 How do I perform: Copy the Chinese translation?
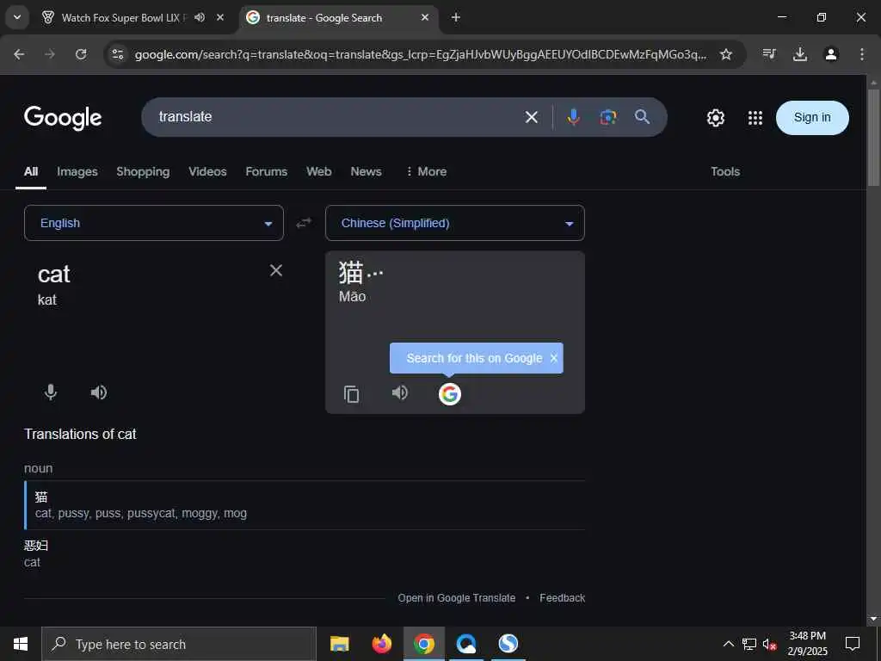pos(351,394)
